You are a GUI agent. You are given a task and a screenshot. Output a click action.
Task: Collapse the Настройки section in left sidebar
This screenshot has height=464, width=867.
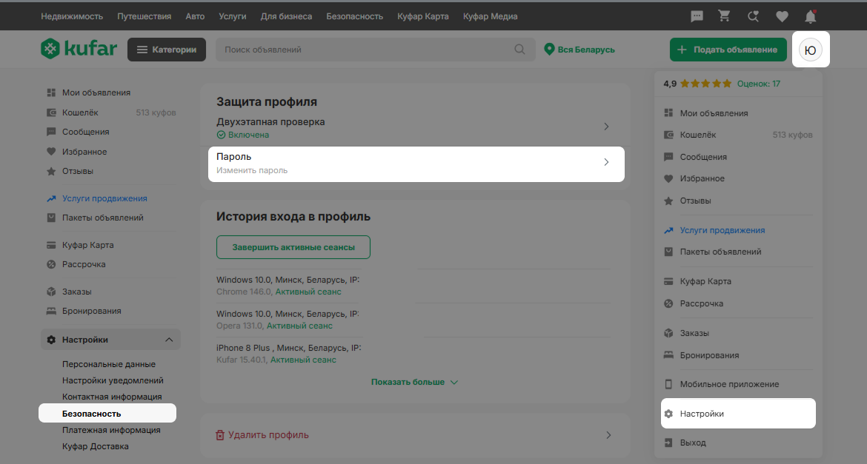[x=169, y=340]
